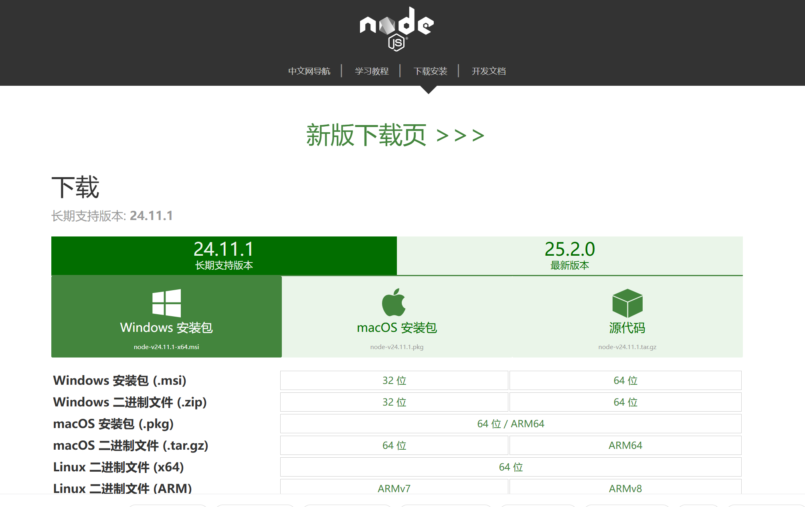This screenshot has width=805, height=507.
Task: Download the 64 位 Windows .zip binary
Action: (x=625, y=402)
